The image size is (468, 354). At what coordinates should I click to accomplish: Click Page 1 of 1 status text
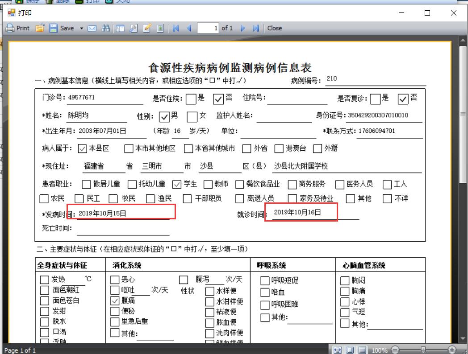coord(20,350)
